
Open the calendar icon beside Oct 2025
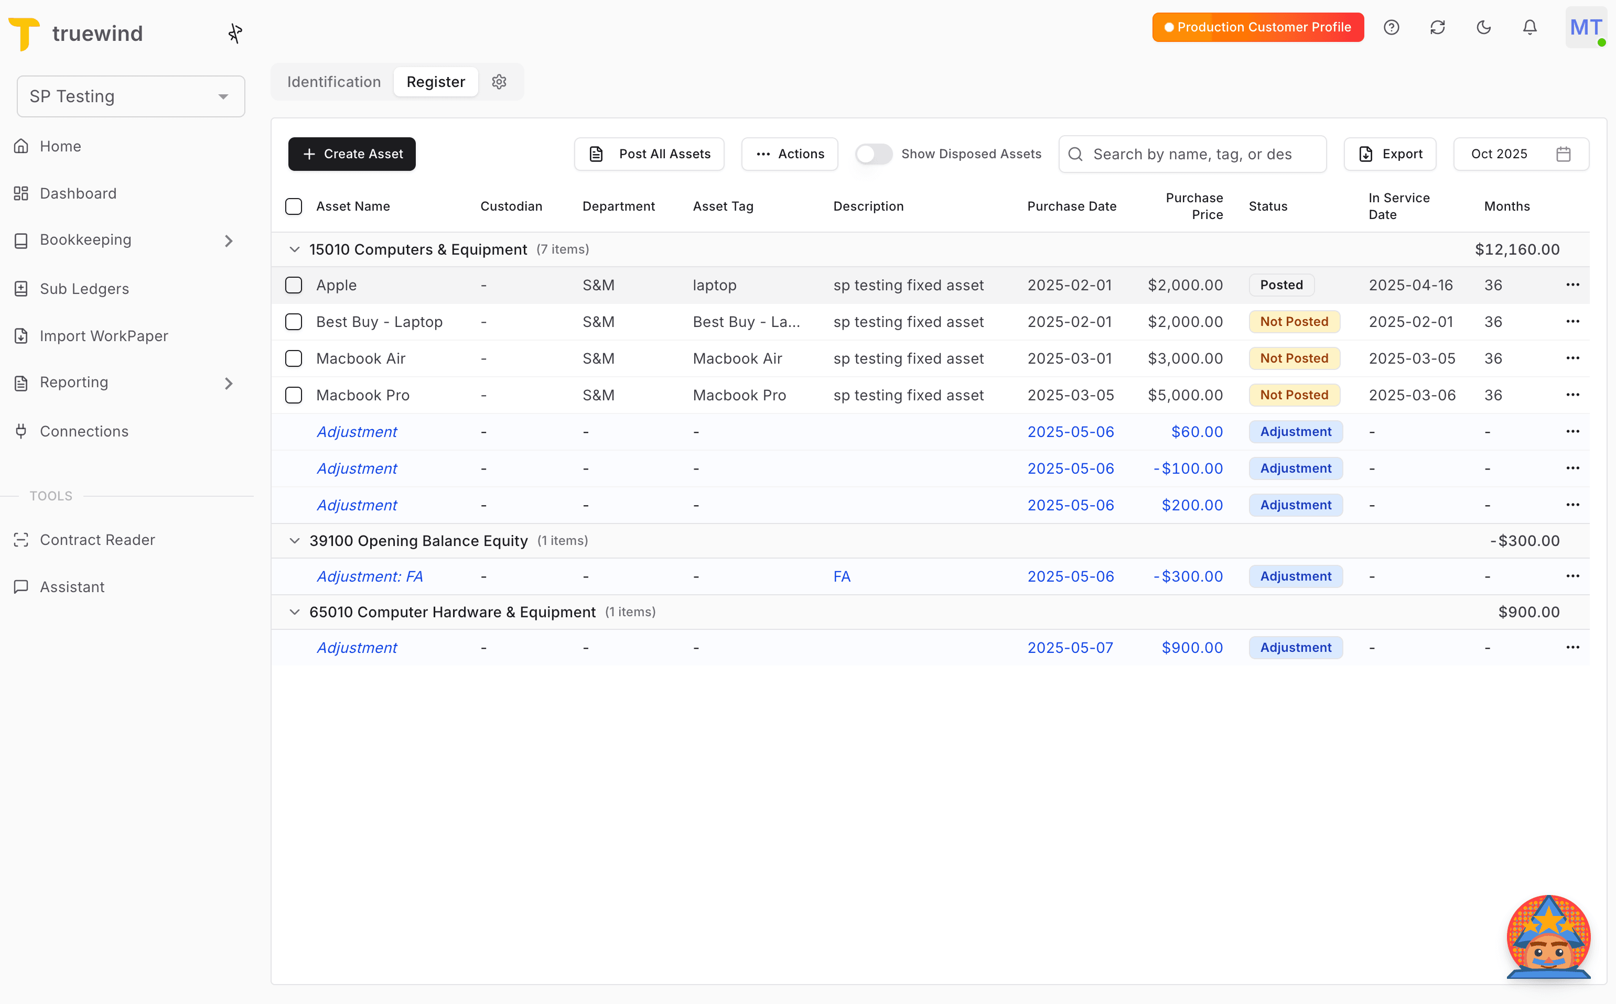(1563, 154)
